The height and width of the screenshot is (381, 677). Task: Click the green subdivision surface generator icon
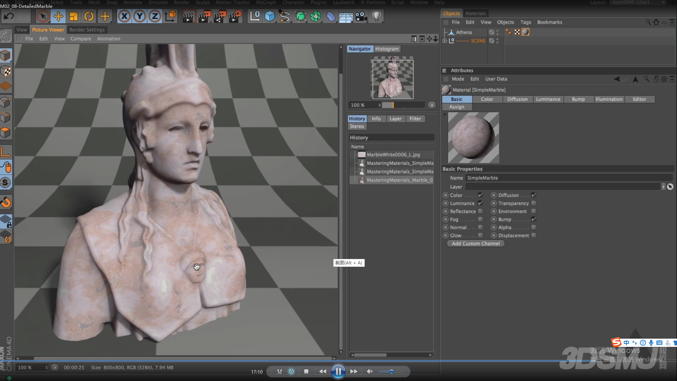click(300, 16)
